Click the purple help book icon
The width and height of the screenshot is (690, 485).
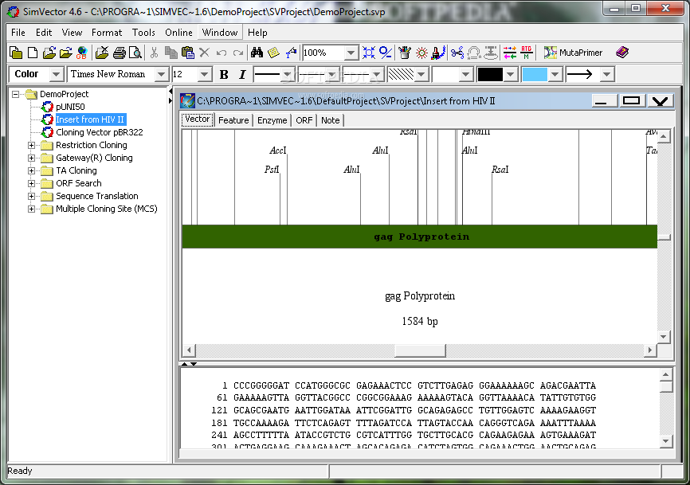[x=622, y=53]
